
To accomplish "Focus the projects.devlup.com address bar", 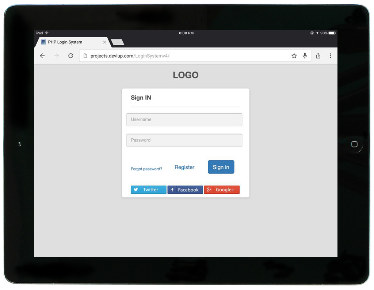I will [183, 56].
